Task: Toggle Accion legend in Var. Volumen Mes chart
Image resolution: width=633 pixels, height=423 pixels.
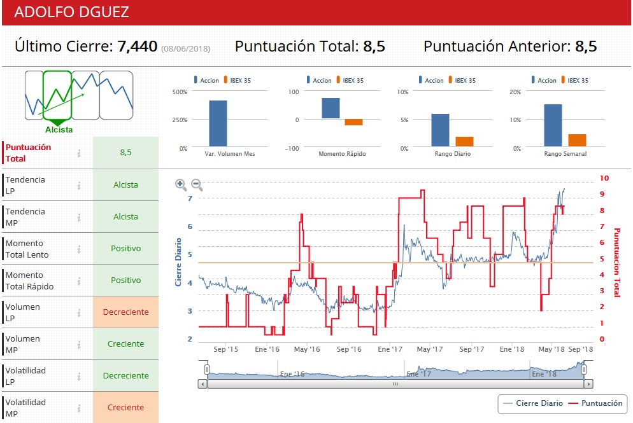Action: [206, 80]
